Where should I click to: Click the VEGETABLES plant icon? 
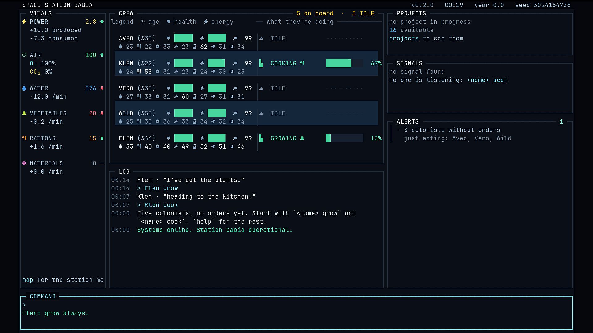[x=24, y=113]
